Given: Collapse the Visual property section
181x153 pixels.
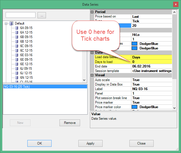Looking at the screenshot, I should [92, 75].
